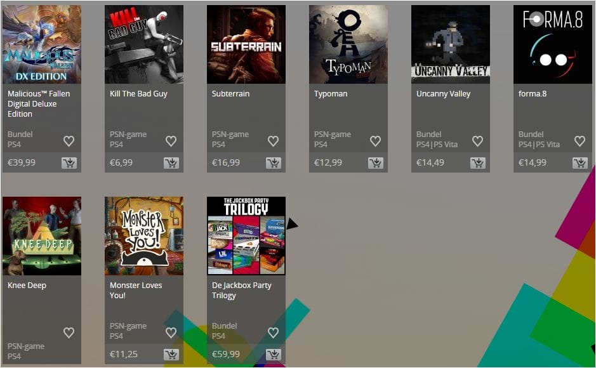Add Kill The Bad Guy to cart
Viewport: 596px width, 368px height.
[171, 163]
